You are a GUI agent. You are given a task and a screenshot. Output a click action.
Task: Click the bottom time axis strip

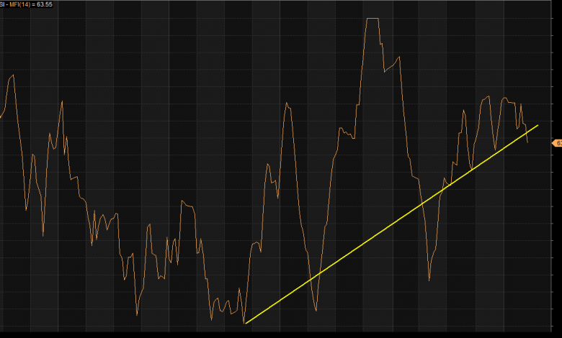point(281,334)
